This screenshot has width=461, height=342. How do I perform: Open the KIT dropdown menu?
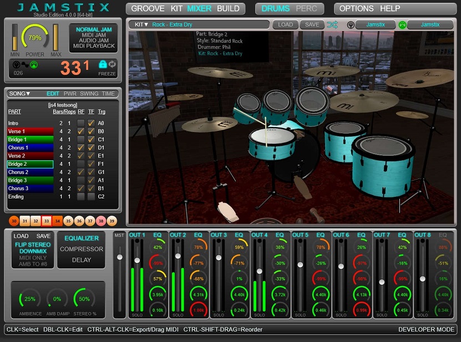(x=141, y=25)
